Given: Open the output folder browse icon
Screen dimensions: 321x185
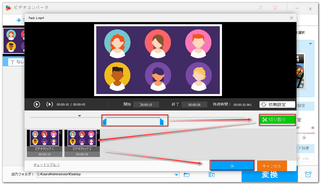Looking at the screenshot, I should click(187, 174).
